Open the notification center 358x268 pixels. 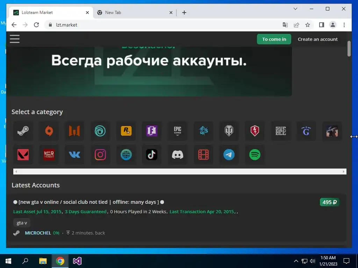point(346,261)
